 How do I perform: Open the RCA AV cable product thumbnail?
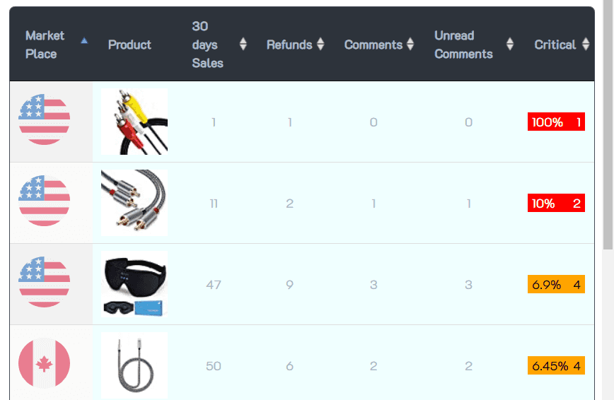click(x=134, y=122)
